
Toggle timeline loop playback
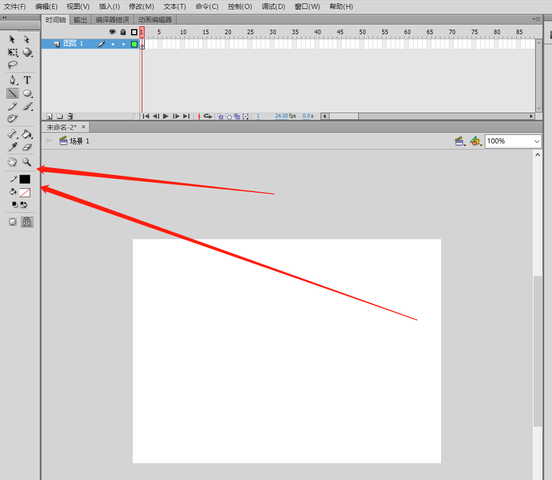point(208,116)
